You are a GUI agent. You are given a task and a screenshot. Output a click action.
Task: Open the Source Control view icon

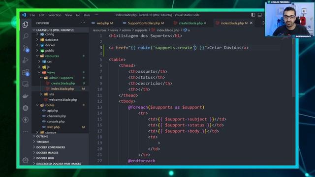(26, 48)
